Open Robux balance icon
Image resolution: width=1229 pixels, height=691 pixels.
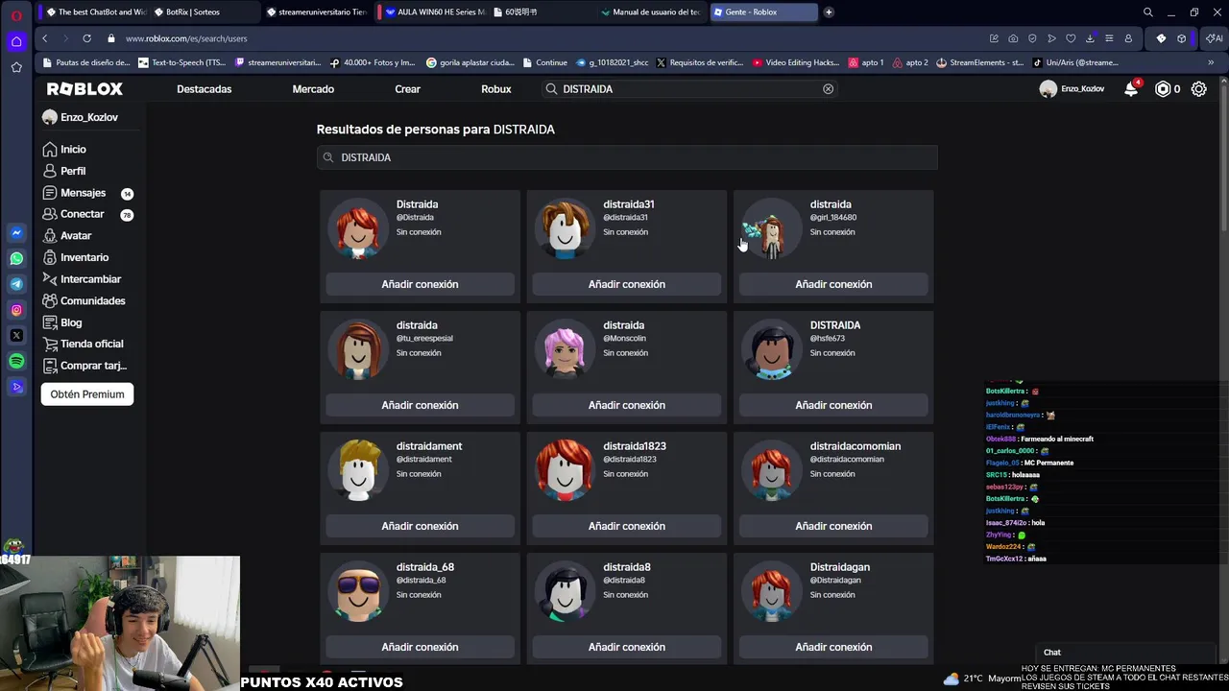(x=1163, y=89)
